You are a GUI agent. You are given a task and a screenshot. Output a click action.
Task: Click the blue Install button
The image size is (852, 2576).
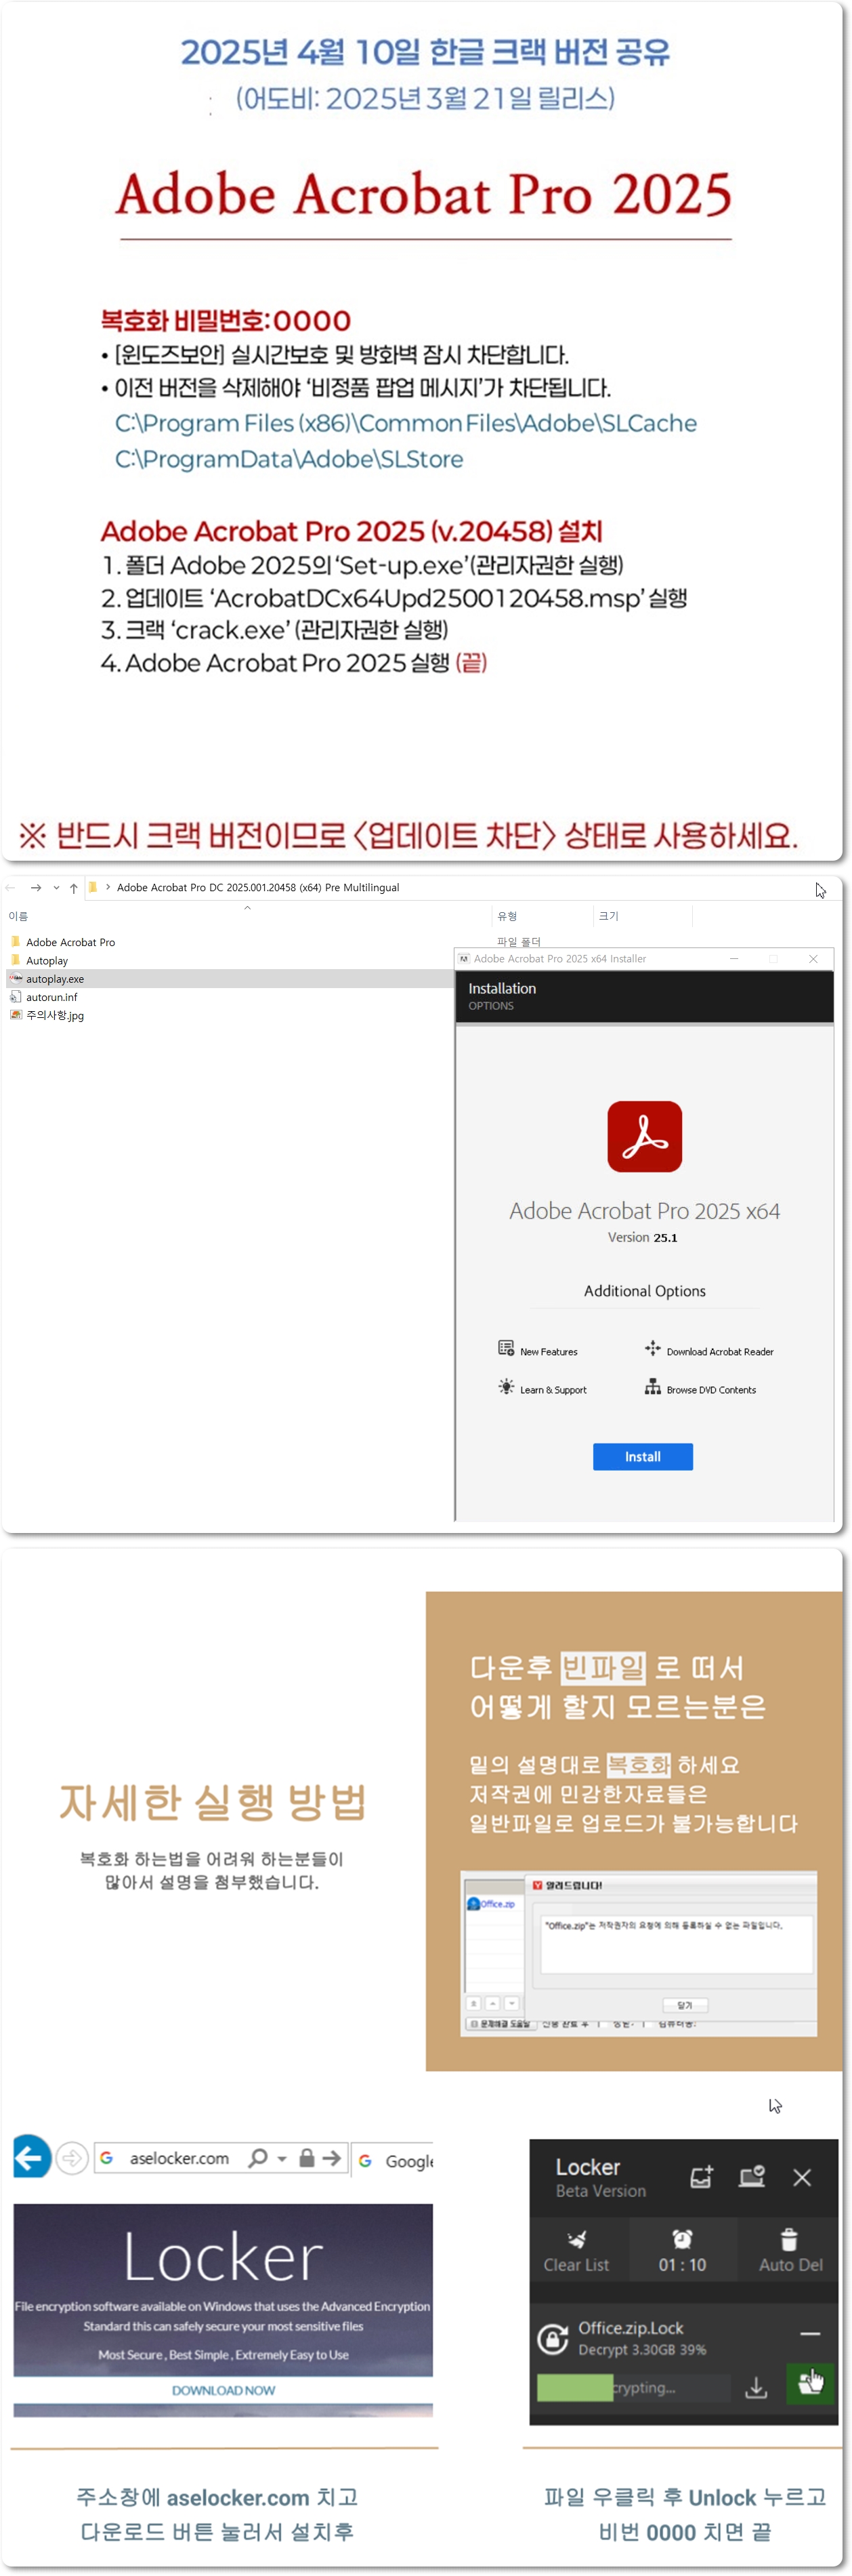click(x=642, y=1456)
